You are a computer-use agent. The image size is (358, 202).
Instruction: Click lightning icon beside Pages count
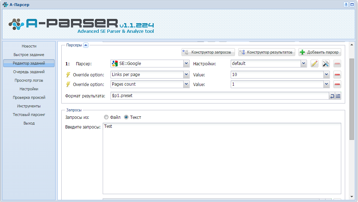(68, 84)
